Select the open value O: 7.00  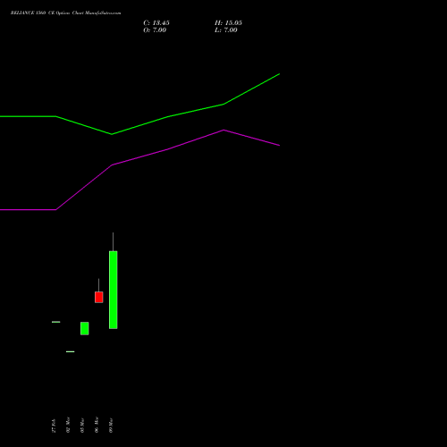(155, 30)
